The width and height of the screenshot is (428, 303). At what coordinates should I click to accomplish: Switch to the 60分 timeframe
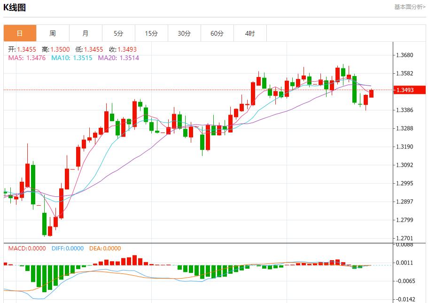[217, 33]
